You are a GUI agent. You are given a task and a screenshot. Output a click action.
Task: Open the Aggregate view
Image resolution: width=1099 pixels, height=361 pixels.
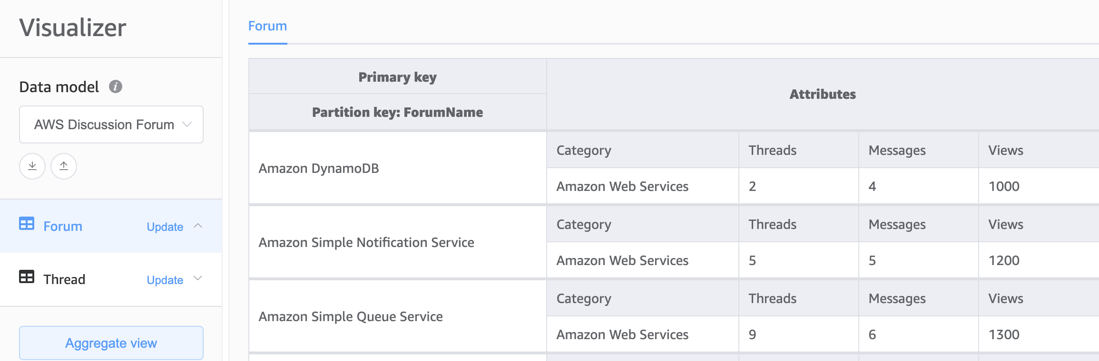[111, 343]
